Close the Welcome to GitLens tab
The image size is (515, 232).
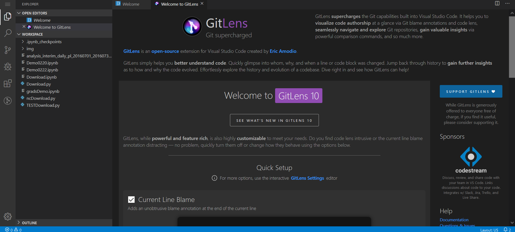(x=202, y=3)
